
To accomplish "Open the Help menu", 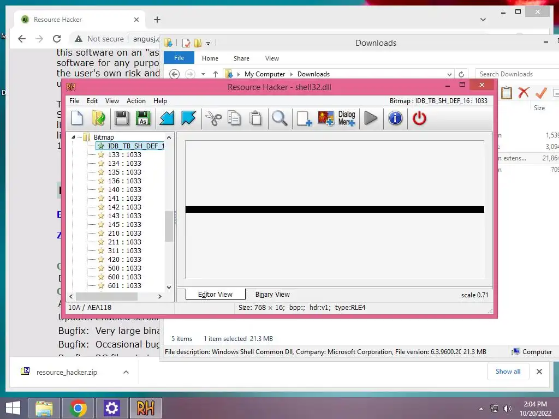I will coord(160,101).
